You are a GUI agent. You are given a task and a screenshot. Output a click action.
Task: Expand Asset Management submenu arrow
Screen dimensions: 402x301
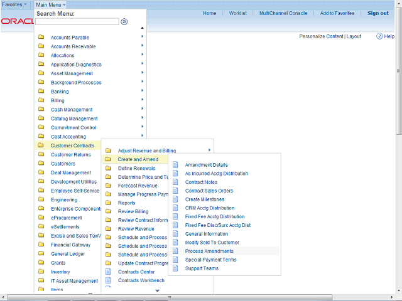click(143, 73)
